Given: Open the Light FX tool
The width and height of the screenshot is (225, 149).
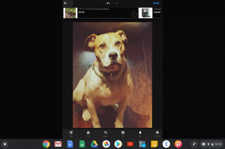Looking at the screenshot, I should point(157,133).
